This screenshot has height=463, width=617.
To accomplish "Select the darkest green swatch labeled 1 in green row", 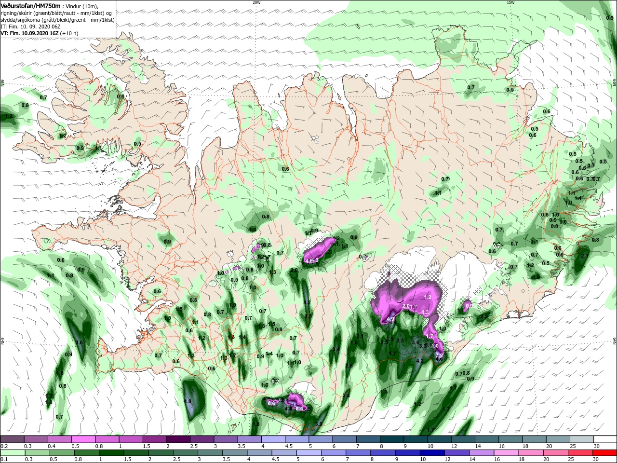I will click(111, 453).
